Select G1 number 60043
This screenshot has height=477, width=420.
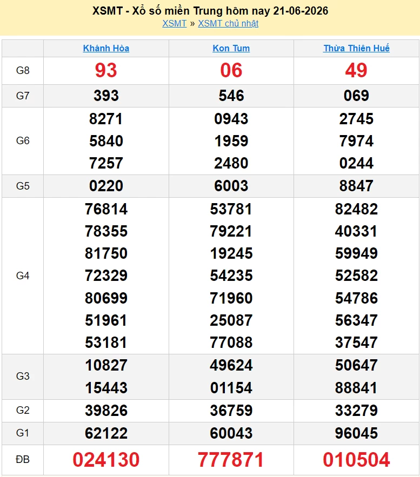pos(231,433)
